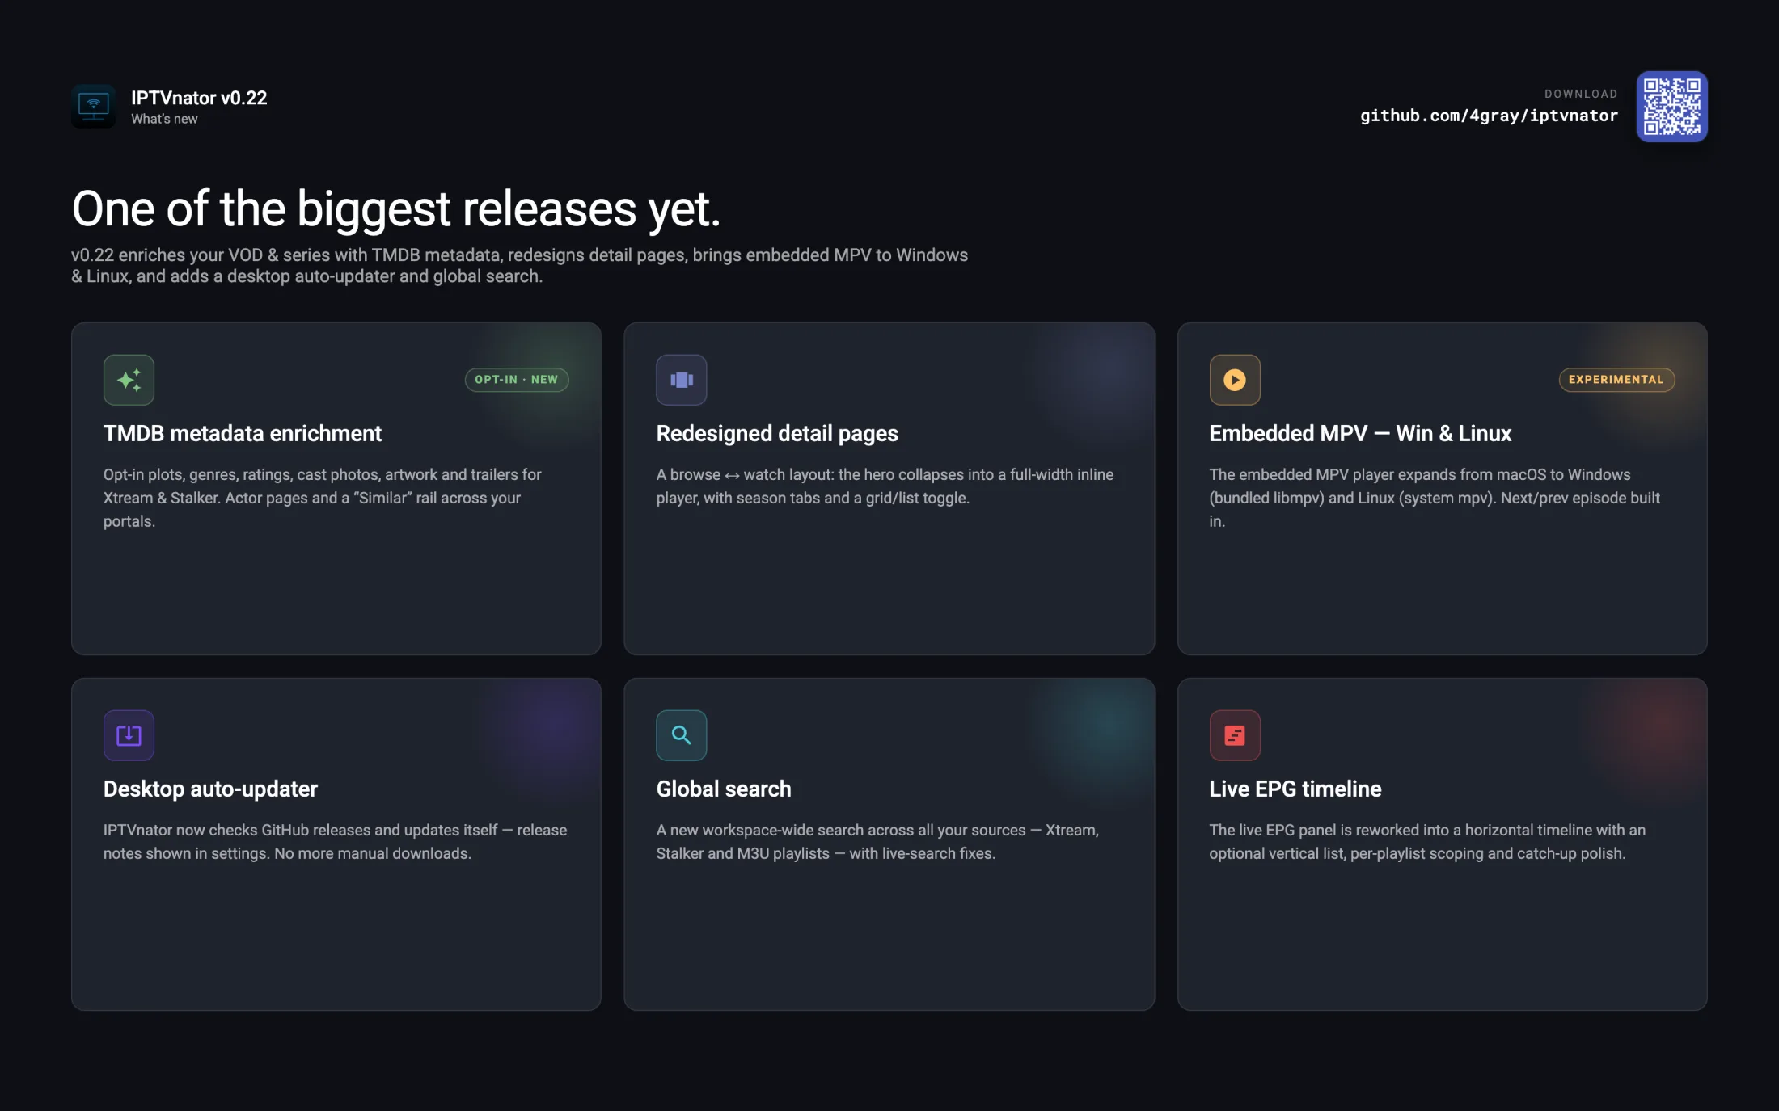Click the Redesigned detail pages carousel icon
Viewport: 1779px width, 1111px height.
pyautogui.click(x=682, y=380)
